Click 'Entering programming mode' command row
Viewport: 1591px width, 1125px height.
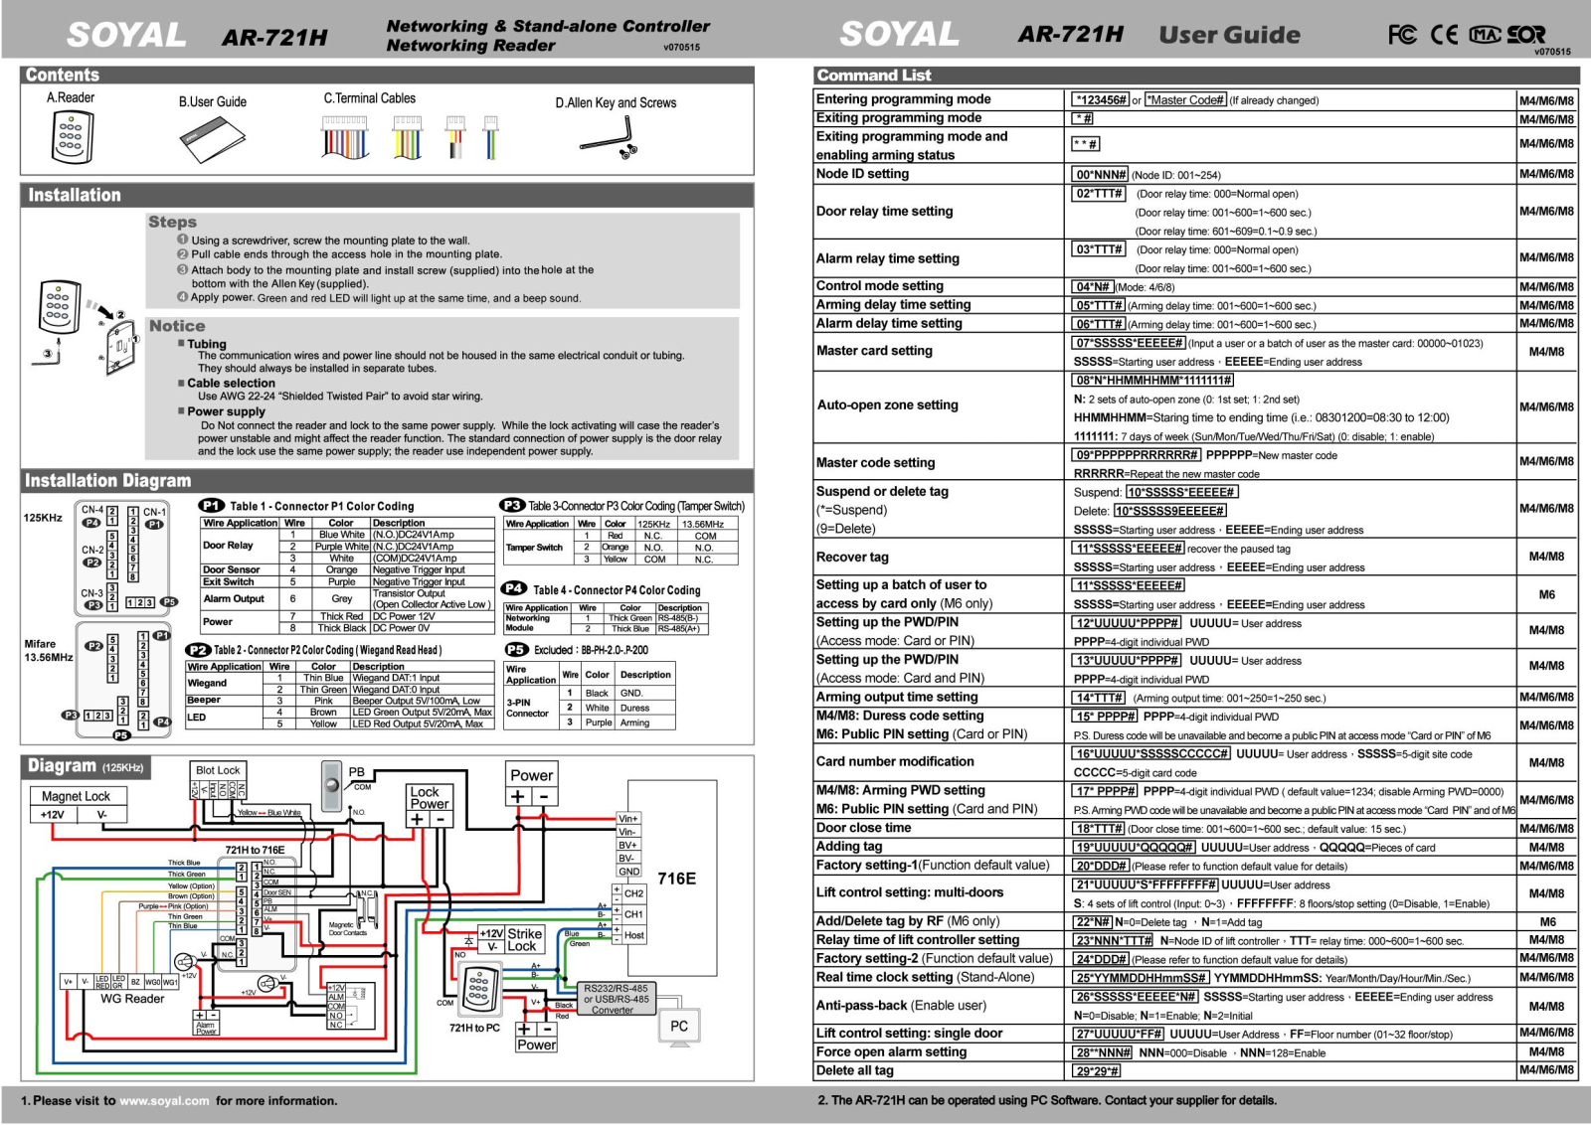[1195, 99]
